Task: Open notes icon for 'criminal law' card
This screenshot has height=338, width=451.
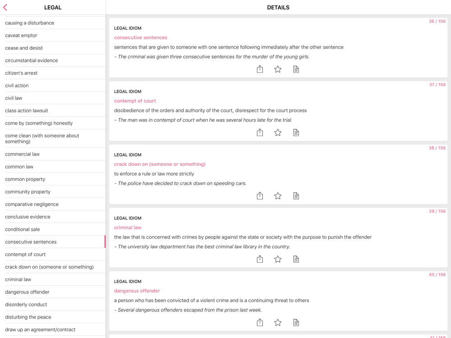Action: pos(296,259)
